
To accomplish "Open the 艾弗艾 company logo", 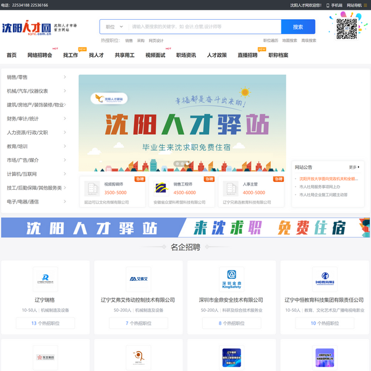I will tap(138, 279).
